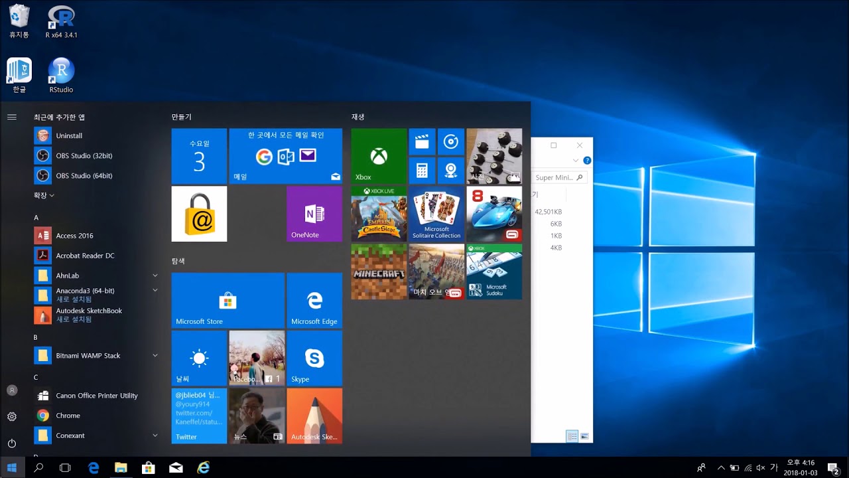Launch the Minecraft tile

379,272
